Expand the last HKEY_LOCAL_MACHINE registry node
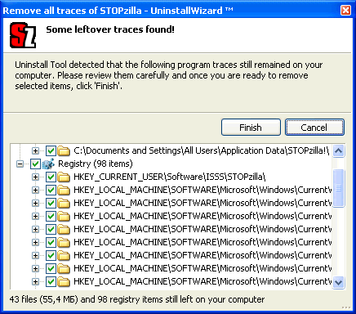Image resolution: width=356 pixels, height=314 pixels. (35, 281)
